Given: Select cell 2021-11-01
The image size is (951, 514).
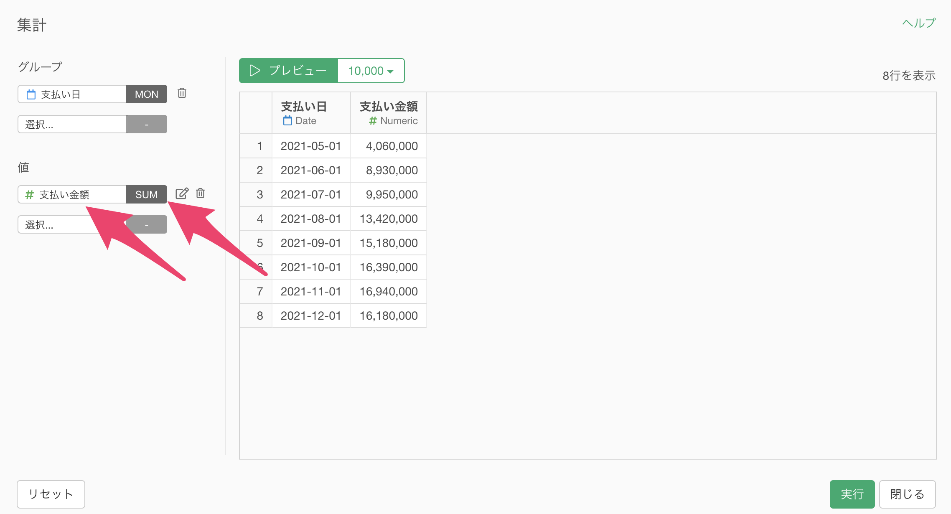Looking at the screenshot, I should pos(311,291).
